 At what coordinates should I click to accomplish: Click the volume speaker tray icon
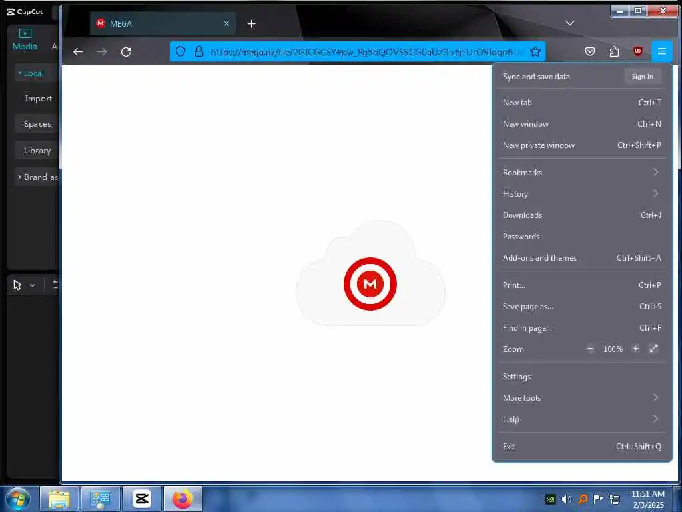point(566,499)
